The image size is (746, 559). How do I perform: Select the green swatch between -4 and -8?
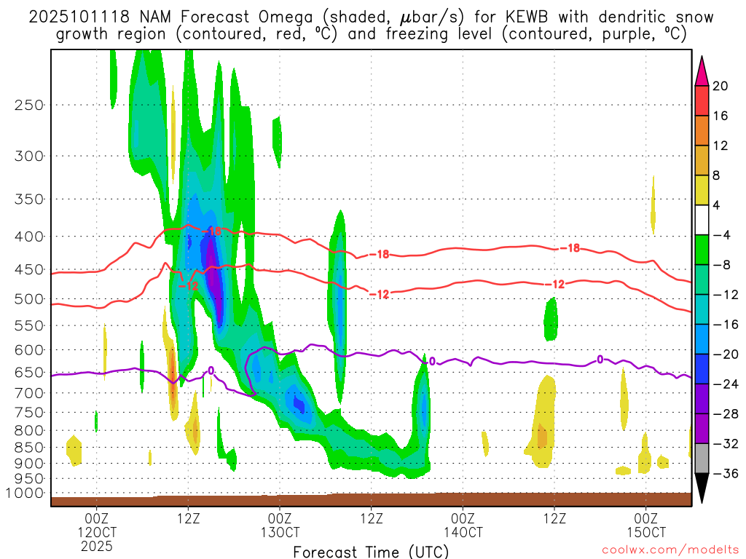[x=702, y=250]
